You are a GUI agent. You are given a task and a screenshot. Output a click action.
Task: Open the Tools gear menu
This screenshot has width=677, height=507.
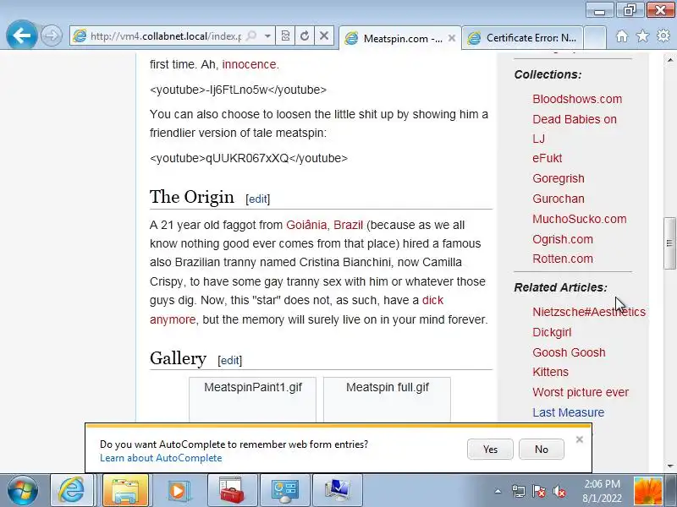[663, 35]
